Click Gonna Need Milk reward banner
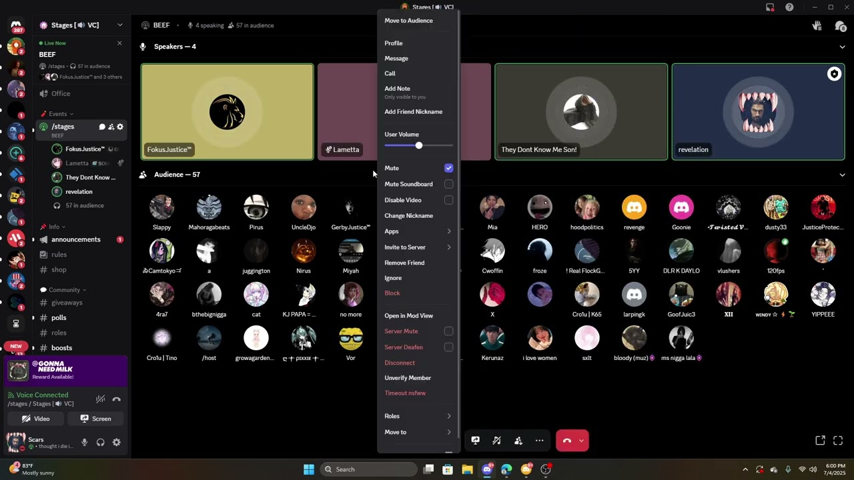Screen dimensions: 854x480 click(x=65, y=371)
